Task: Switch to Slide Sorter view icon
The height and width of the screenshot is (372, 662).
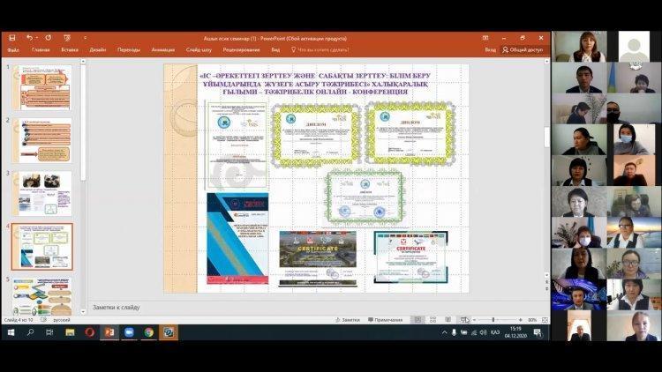Action: 433,320
